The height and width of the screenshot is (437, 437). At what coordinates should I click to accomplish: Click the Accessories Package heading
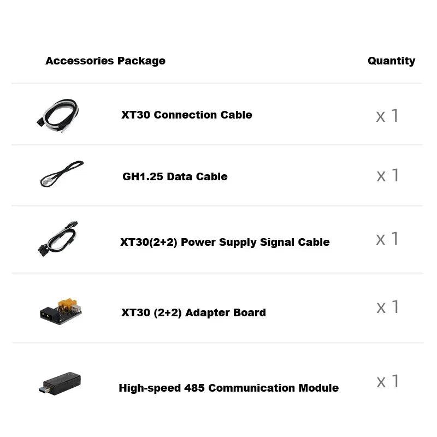pyautogui.click(x=105, y=61)
